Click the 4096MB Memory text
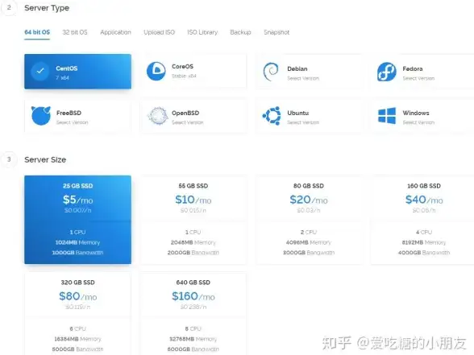The image size is (474, 355). click(x=309, y=242)
